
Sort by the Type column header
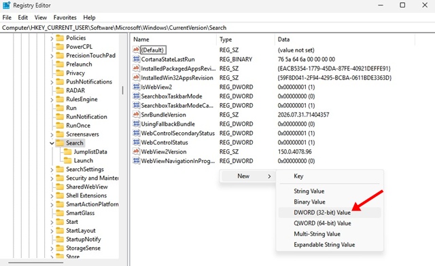coord(245,39)
